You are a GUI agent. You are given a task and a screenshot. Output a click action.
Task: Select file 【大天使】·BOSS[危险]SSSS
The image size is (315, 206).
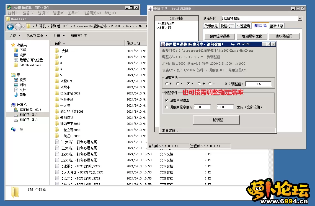pyautogui.click(x=79, y=172)
